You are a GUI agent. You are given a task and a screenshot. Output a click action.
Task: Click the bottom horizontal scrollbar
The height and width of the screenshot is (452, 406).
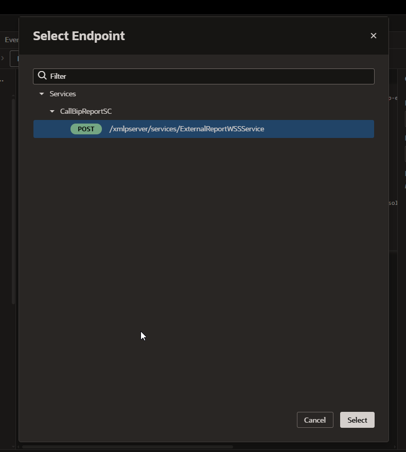(x=128, y=447)
